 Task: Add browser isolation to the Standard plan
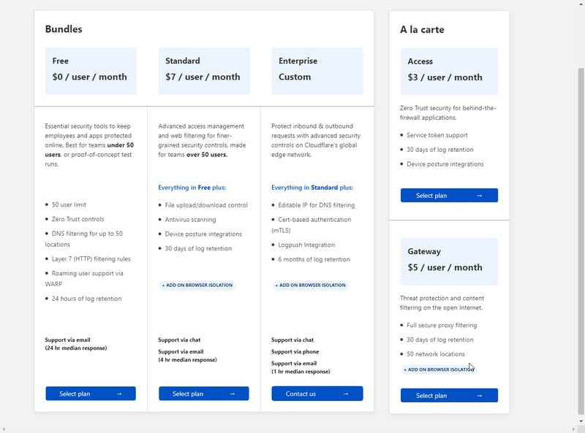197,285
